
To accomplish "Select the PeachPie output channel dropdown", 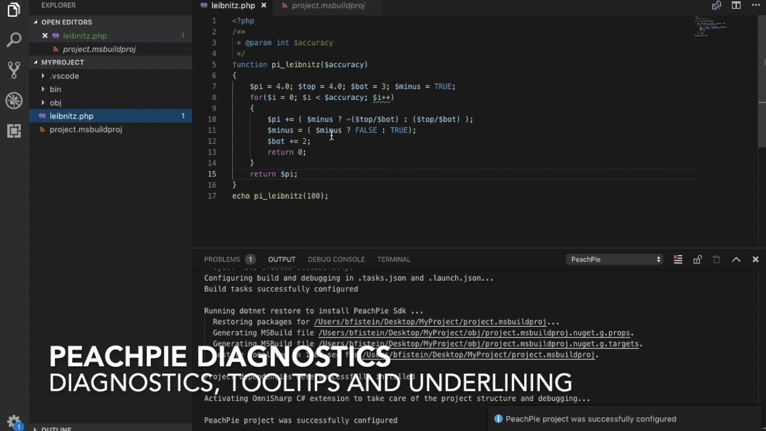I will tap(615, 259).
